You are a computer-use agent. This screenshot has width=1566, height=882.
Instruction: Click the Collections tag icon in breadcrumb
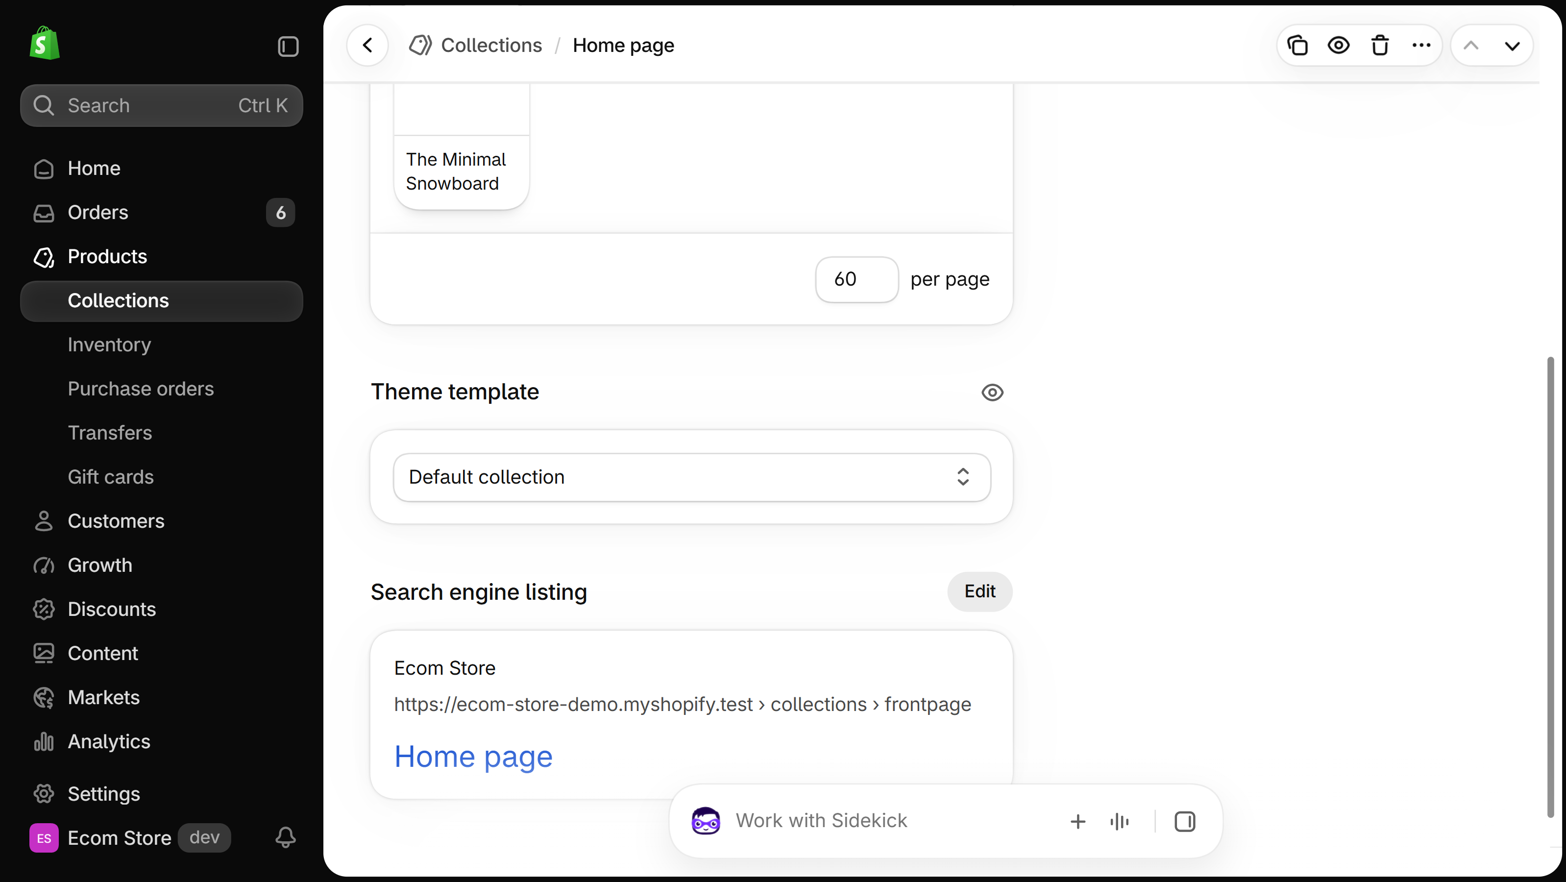[x=420, y=46]
